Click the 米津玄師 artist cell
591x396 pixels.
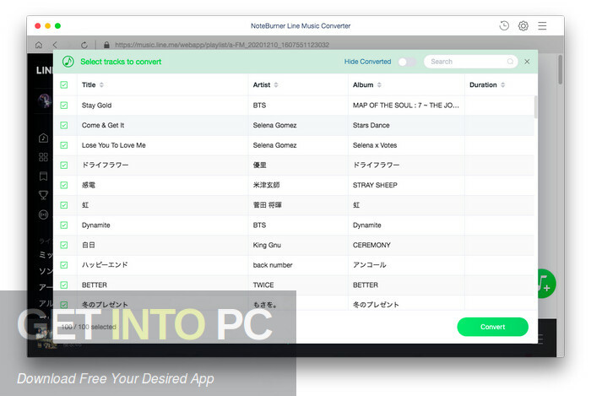[x=266, y=185]
